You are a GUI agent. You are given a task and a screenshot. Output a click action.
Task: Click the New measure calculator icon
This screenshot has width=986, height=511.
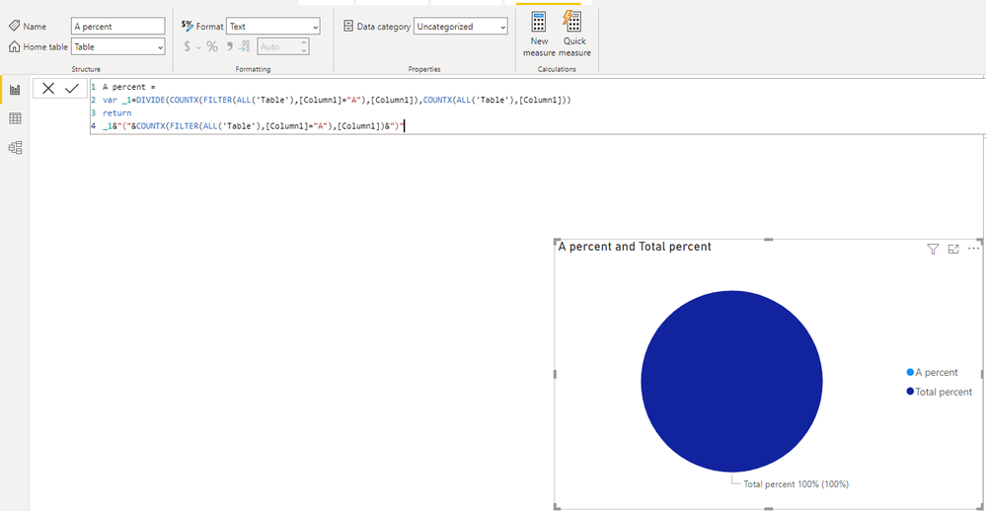point(539,22)
